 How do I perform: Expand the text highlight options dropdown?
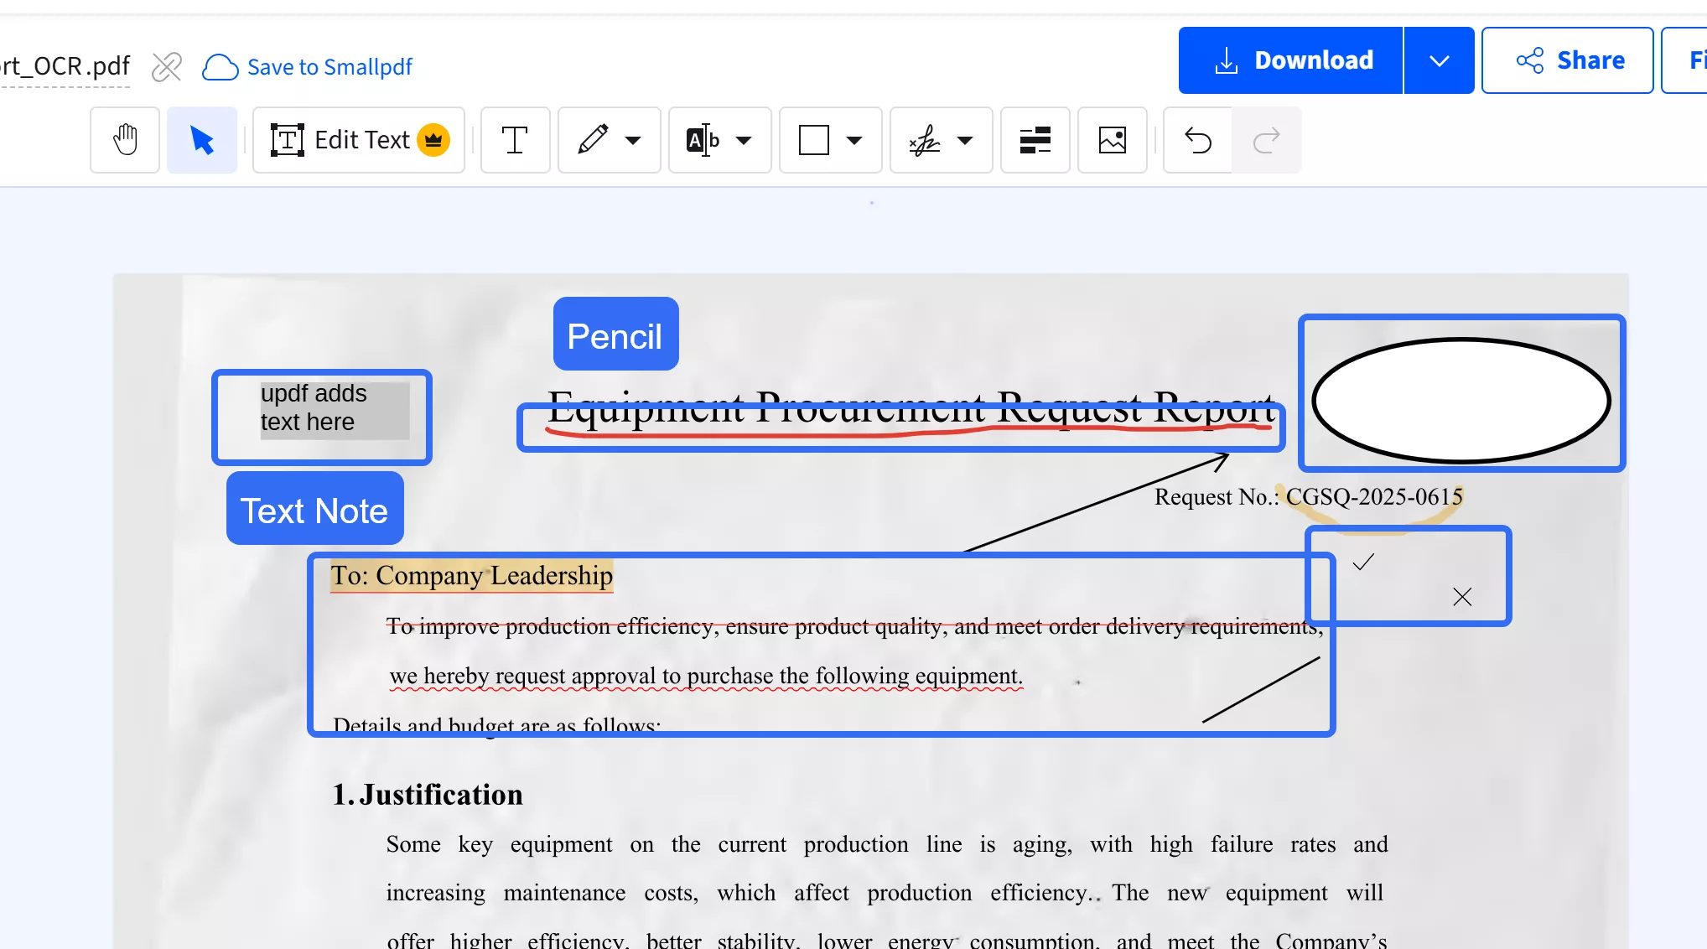pos(744,140)
